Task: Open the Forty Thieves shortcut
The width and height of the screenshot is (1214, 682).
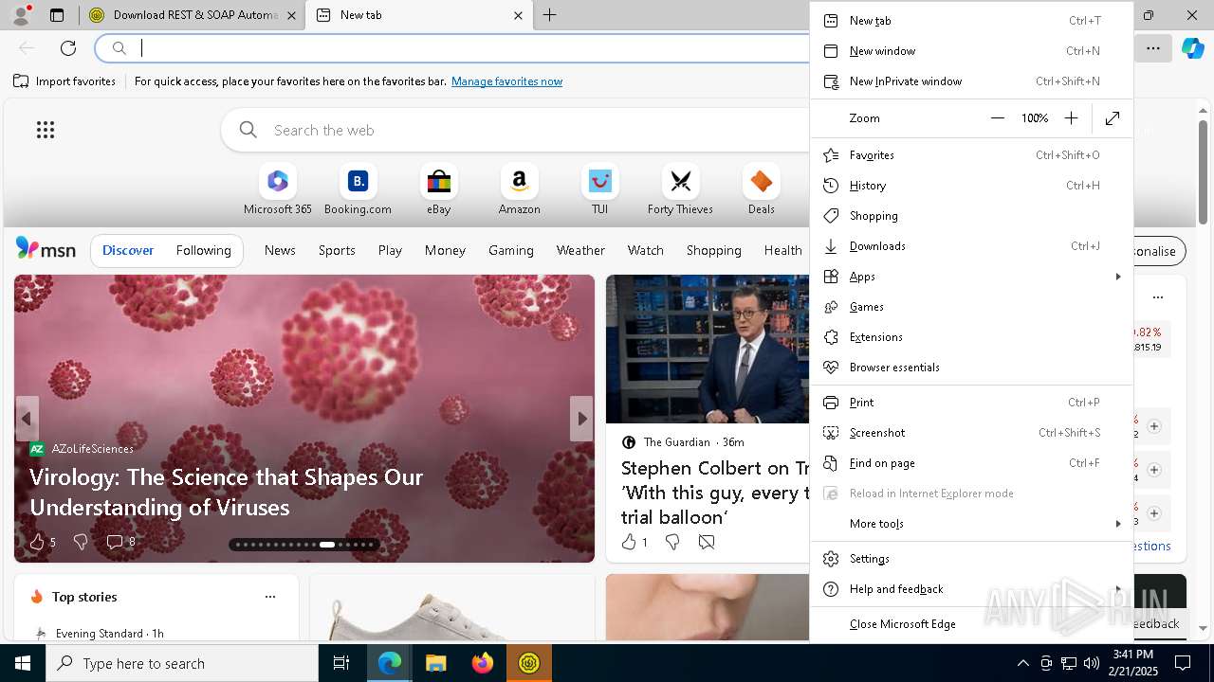Action: [x=680, y=189]
